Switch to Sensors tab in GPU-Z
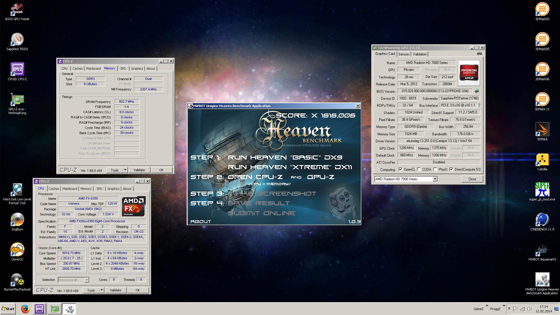The width and height of the screenshot is (560, 315). coord(404,54)
